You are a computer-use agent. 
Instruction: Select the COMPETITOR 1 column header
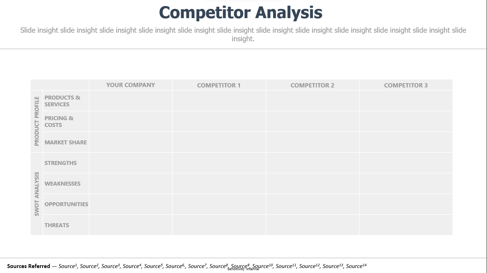(219, 85)
